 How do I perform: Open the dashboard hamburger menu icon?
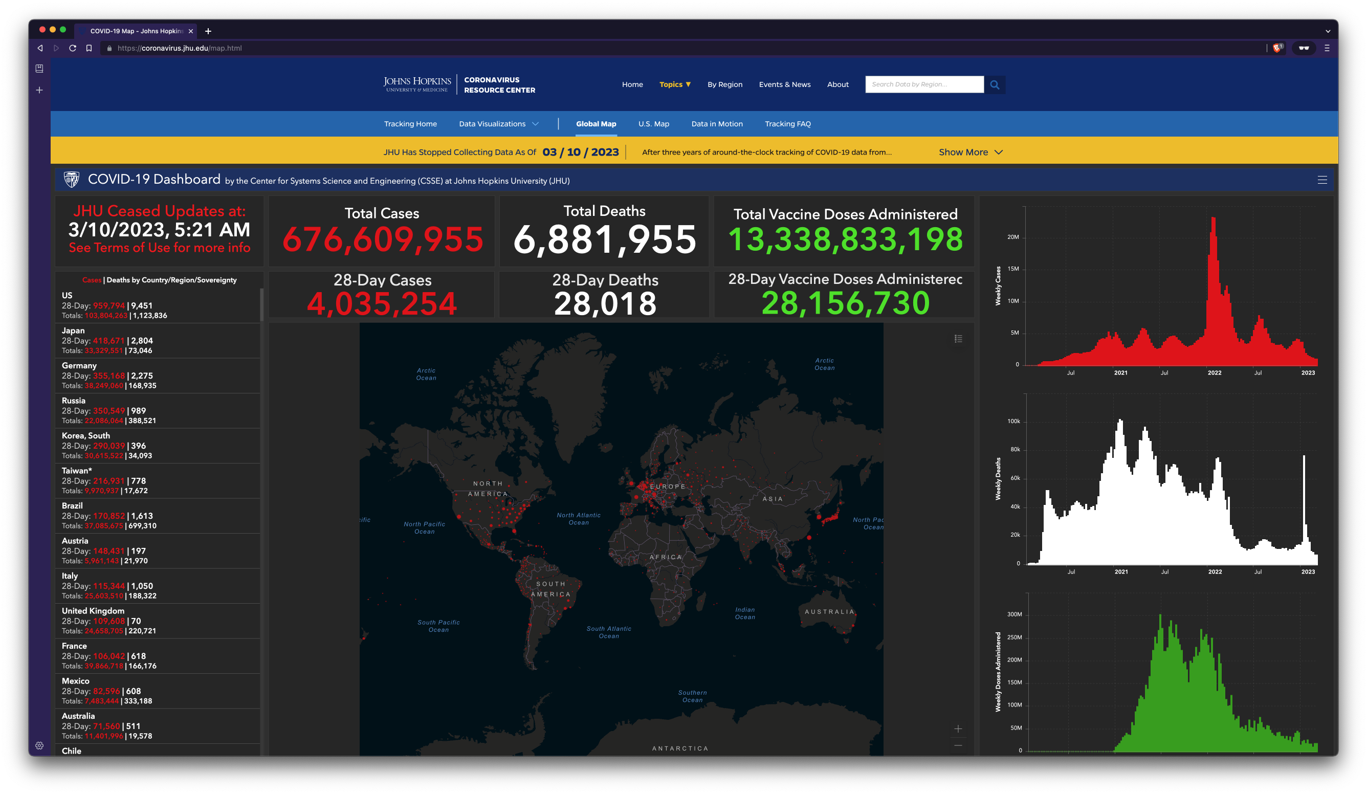coord(1322,180)
